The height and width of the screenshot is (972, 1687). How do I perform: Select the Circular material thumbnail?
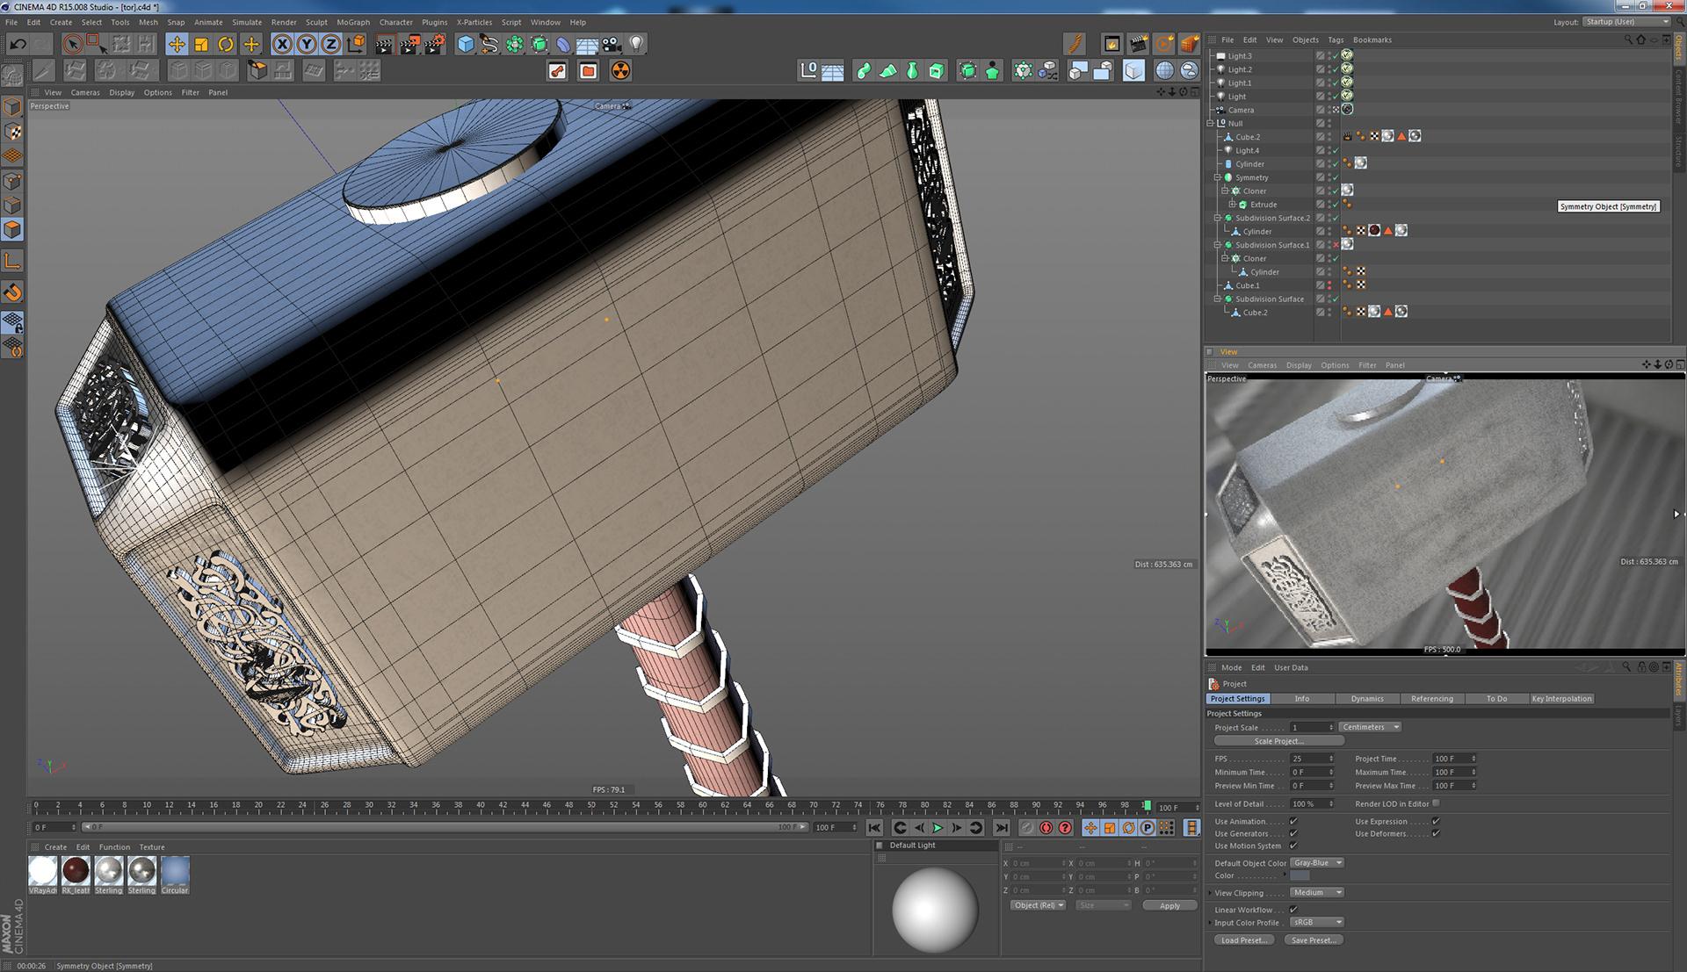click(x=175, y=875)
